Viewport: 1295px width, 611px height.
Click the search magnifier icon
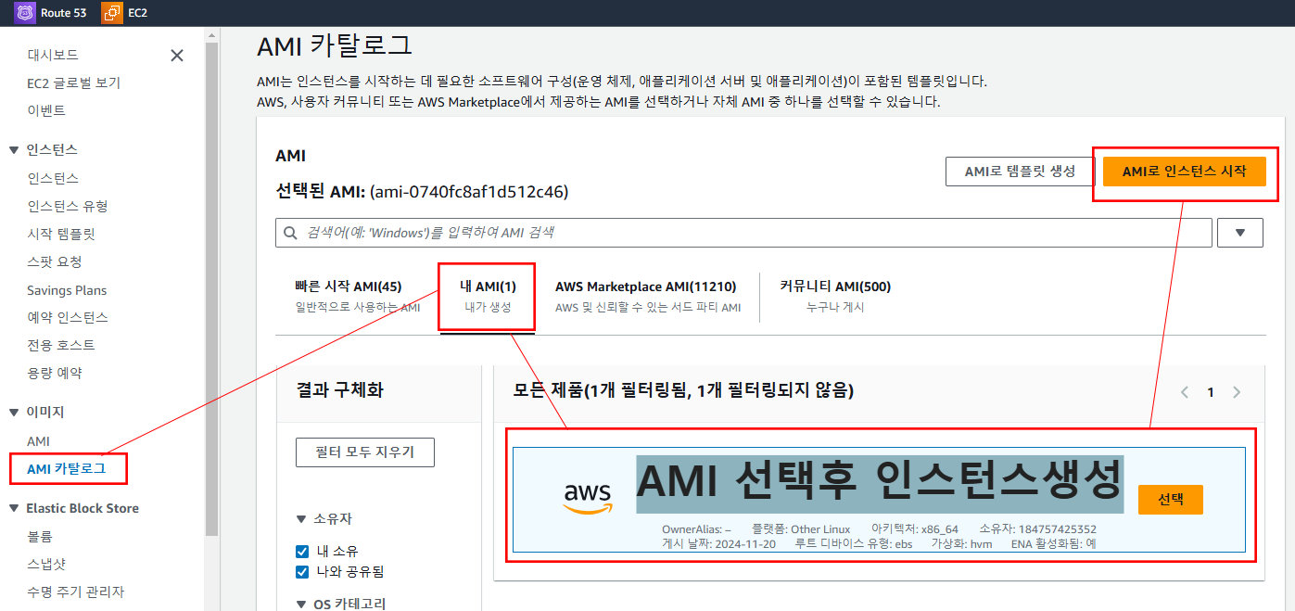click(291, 233)
